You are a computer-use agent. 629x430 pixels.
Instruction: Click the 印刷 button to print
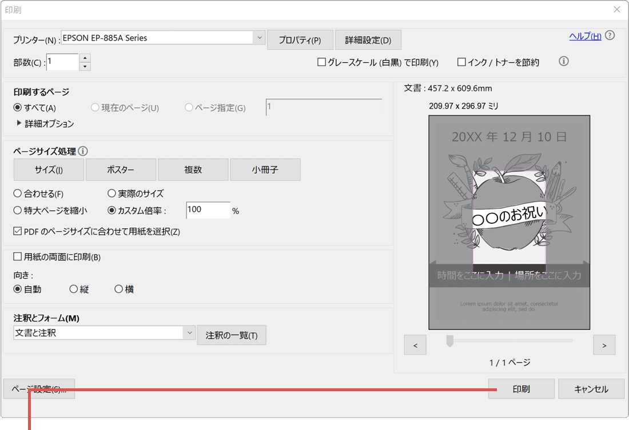click(x=520, y=388)
